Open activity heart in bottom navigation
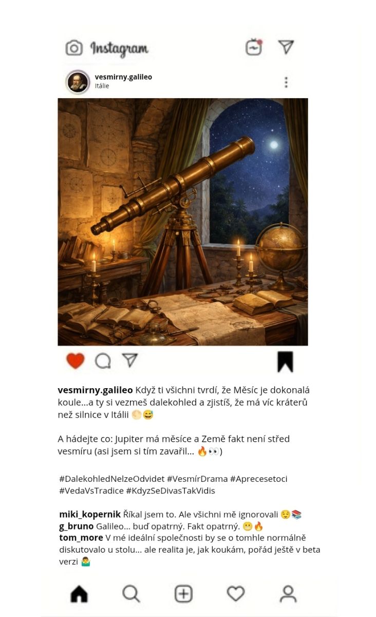This screenshot has height=617, width=376. (x=236, y=594)
